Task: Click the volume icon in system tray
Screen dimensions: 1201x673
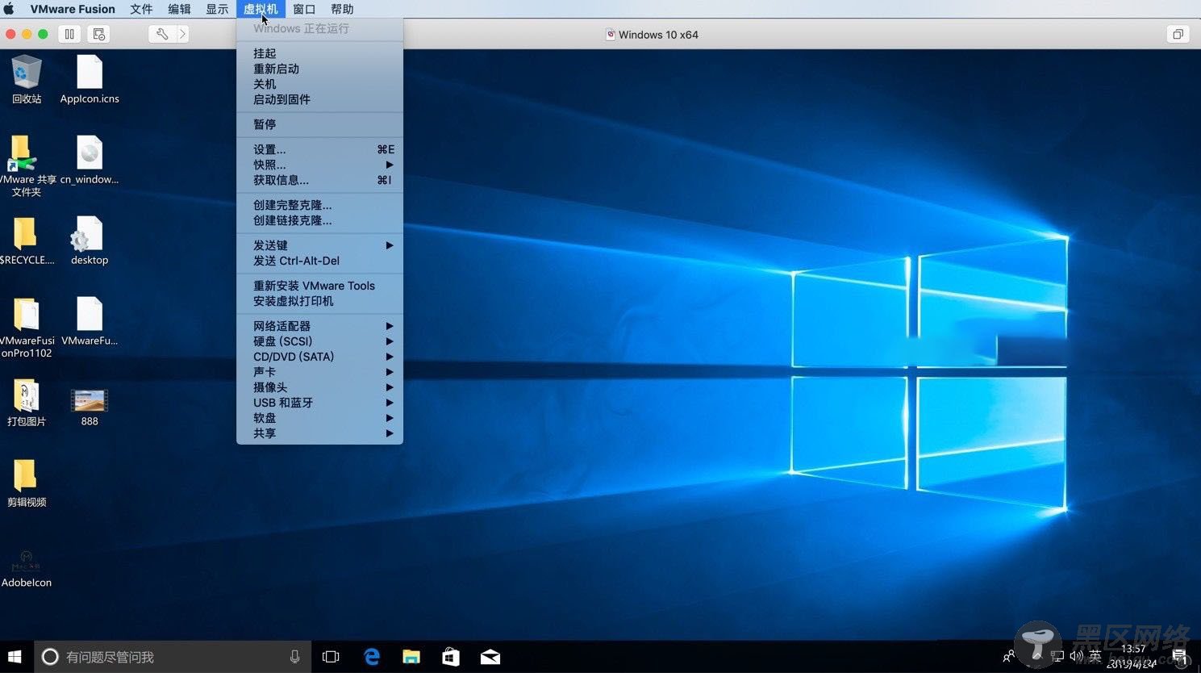Action: [1076, 656]
